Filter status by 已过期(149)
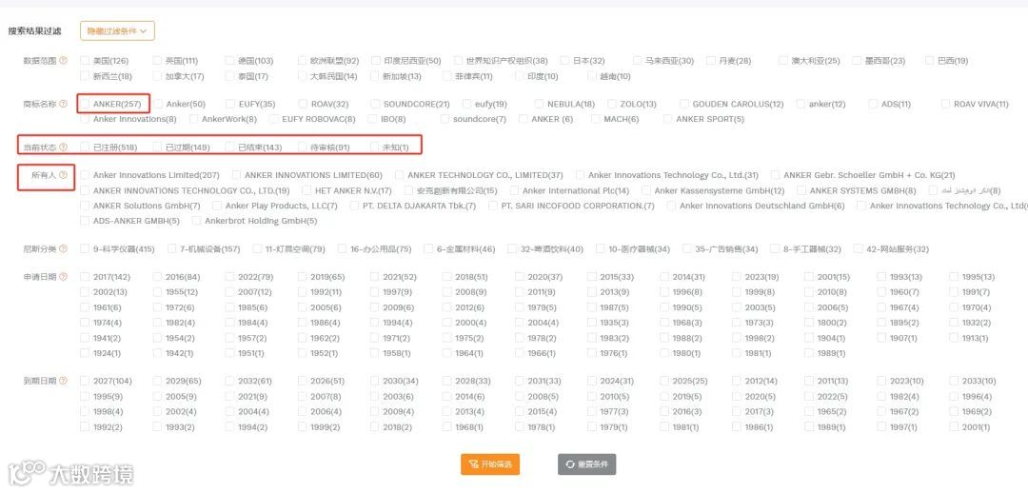 point(157,148)
